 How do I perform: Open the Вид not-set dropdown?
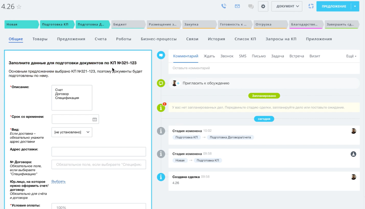click(x=72, y=132)
